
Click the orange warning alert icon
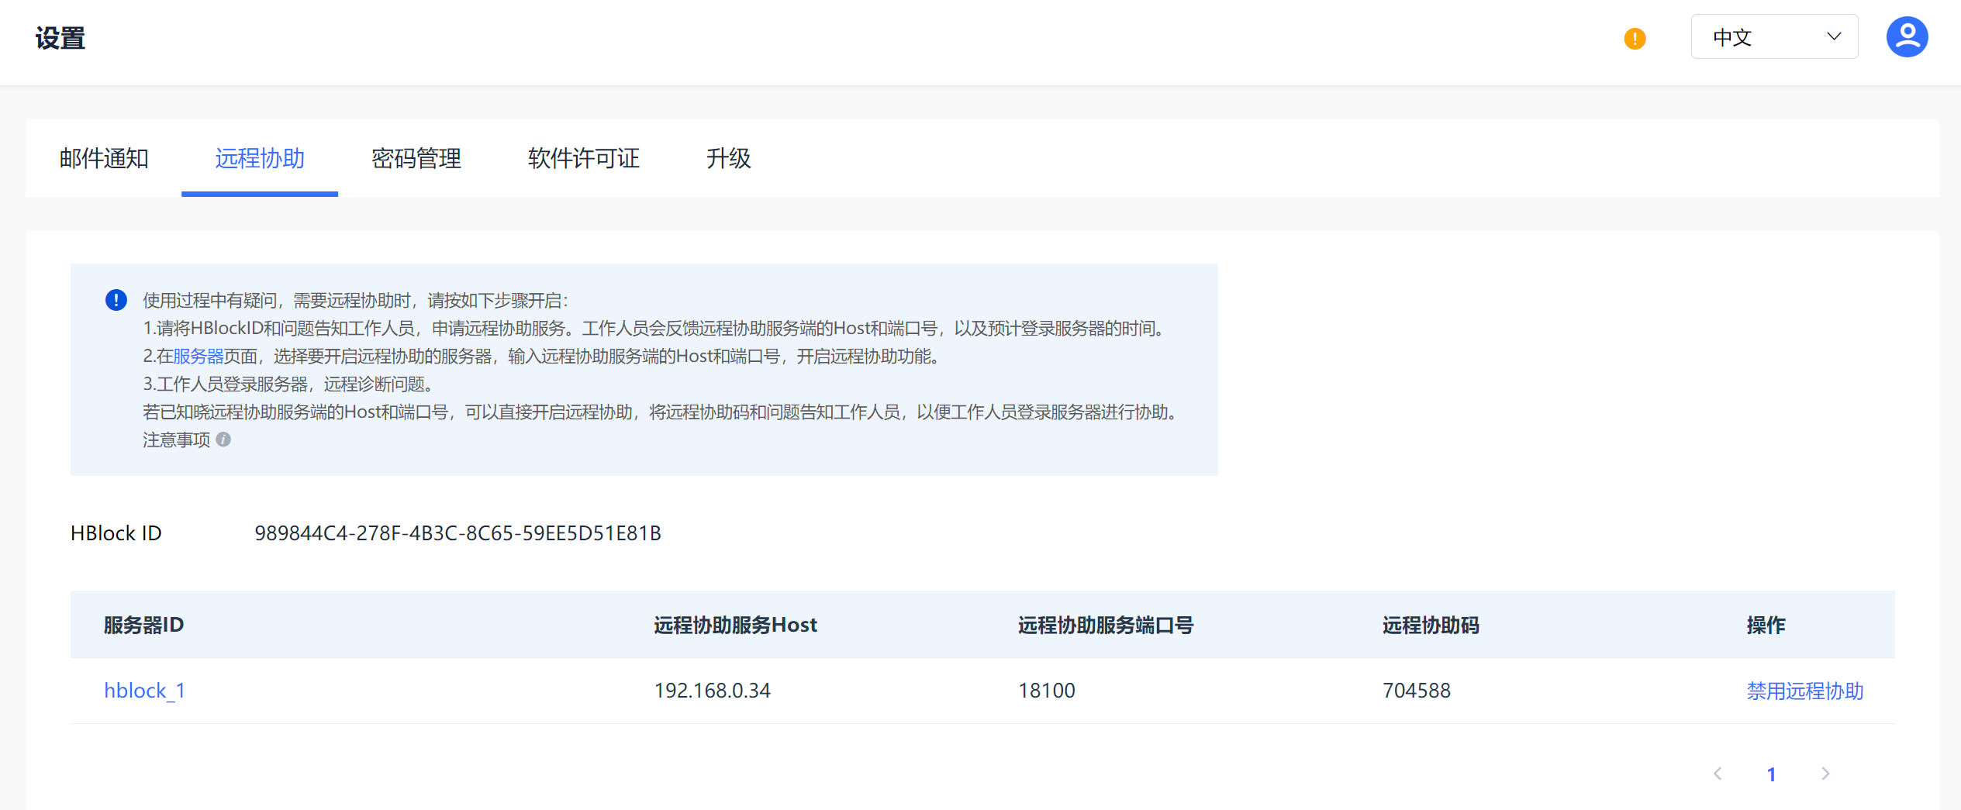[1635, 38]
